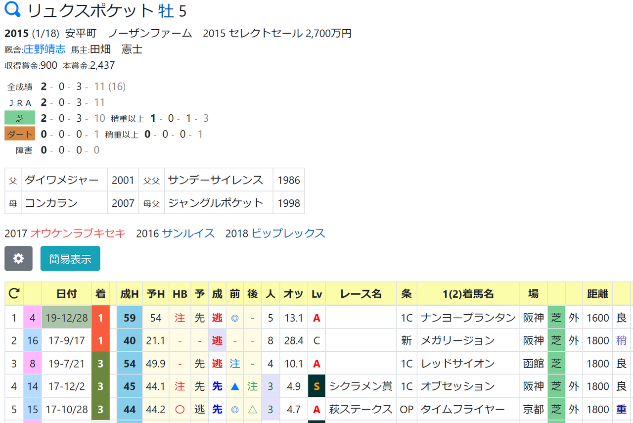633x423 pixels.
Task: Click the magnifier search icon
Action: click(12, 10)
